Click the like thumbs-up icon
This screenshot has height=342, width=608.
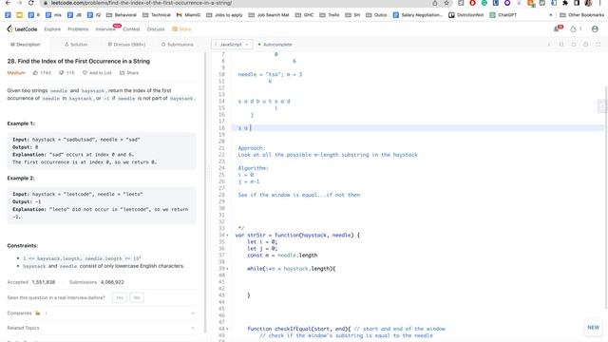click(36, 73)
